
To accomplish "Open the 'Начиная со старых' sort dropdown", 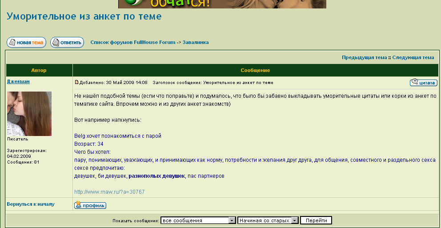I will coord(268,220).
